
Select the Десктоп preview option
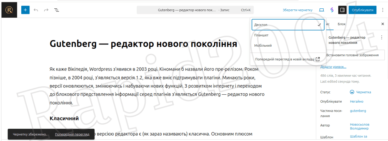tap(287, 25)
